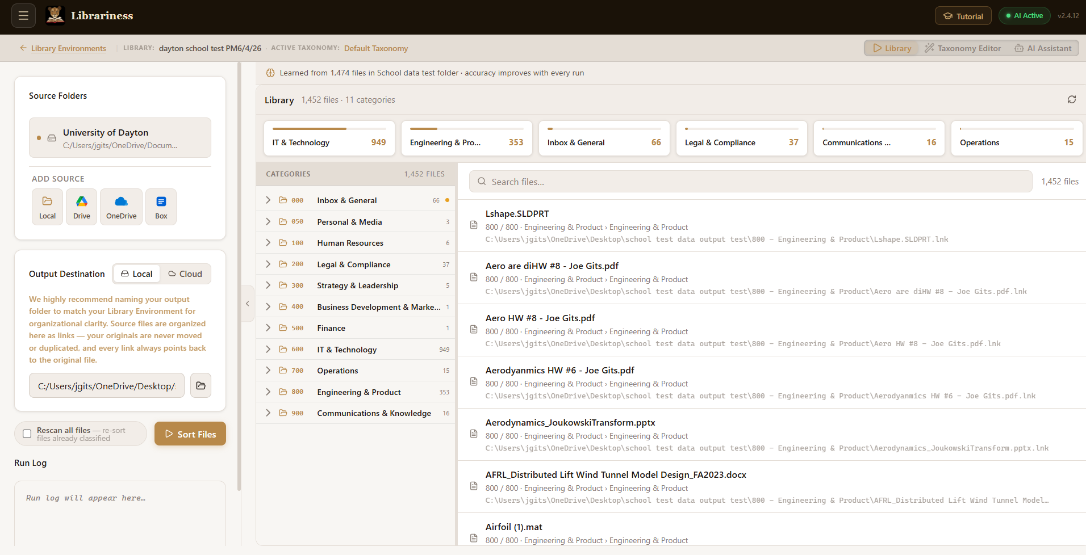
Task: Select University of Dayton source folder
Action: pos(120,138)
